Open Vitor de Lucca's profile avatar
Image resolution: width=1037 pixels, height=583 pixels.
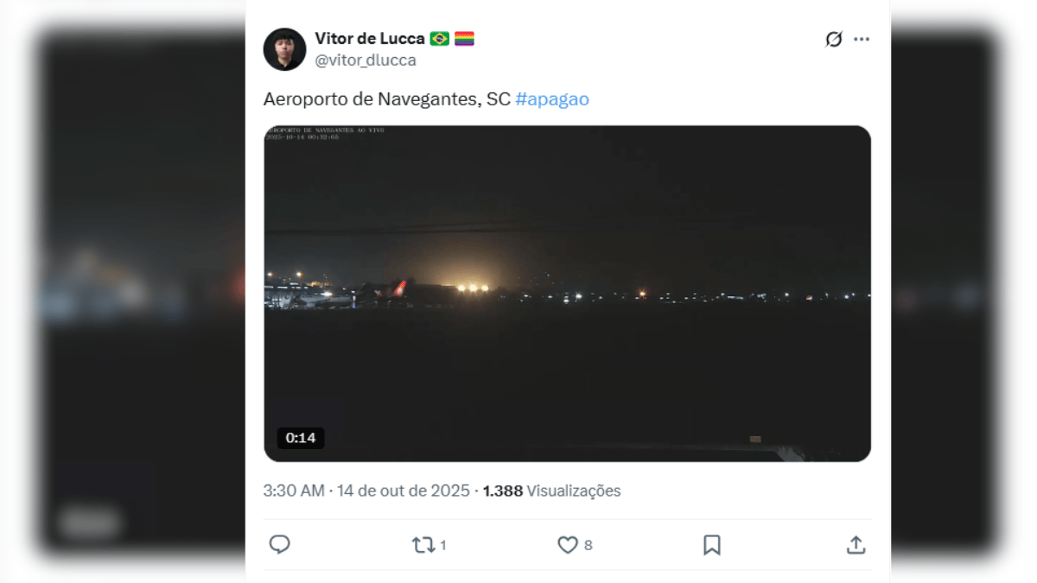tap(284, 49)
